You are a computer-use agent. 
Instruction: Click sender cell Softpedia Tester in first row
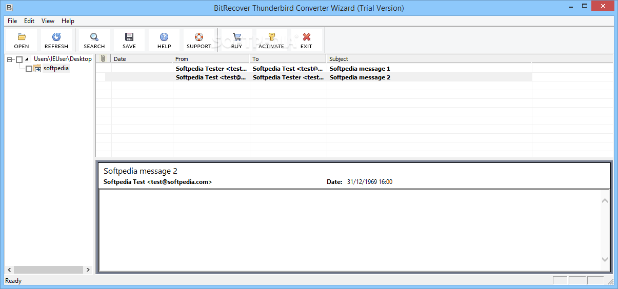(211, 68)
